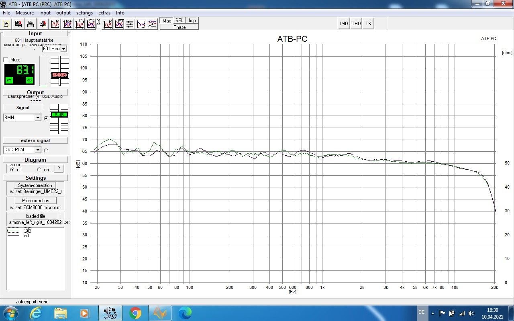Click the M+ add measurement icon
This screenshot has height=321, width=514.
click(67, 24)
